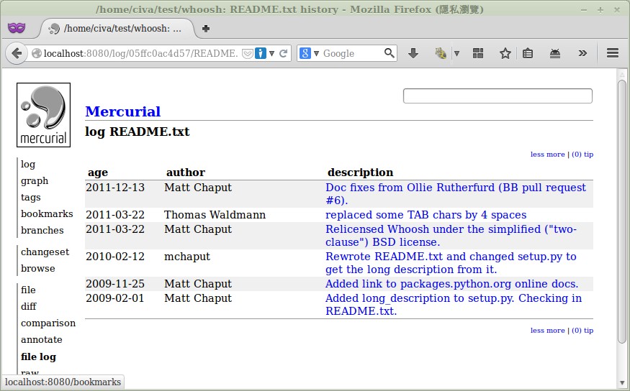Click the pocket shield icon in address bar
630x391 pixels.
(x=248, y=53)
